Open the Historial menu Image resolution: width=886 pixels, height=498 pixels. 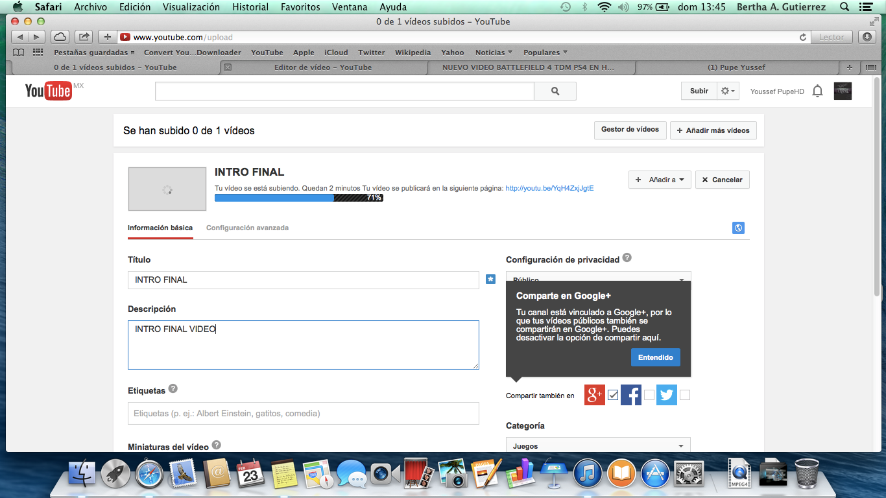click(250, 7)
